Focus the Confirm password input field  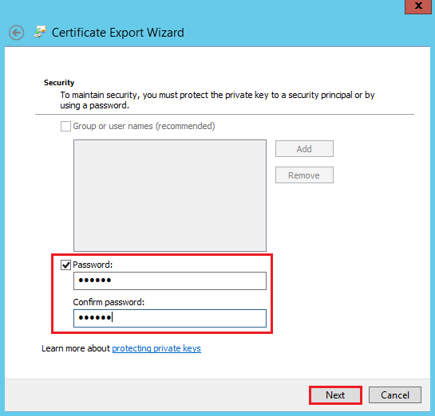tap(170, 318)
